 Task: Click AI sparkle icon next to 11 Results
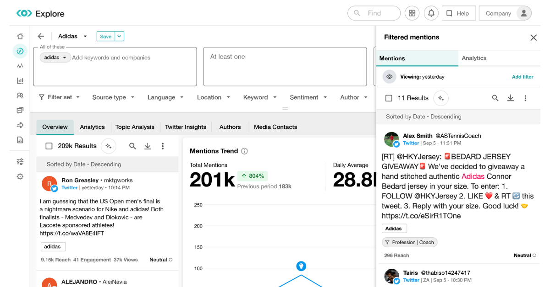(x=441, y=98)
